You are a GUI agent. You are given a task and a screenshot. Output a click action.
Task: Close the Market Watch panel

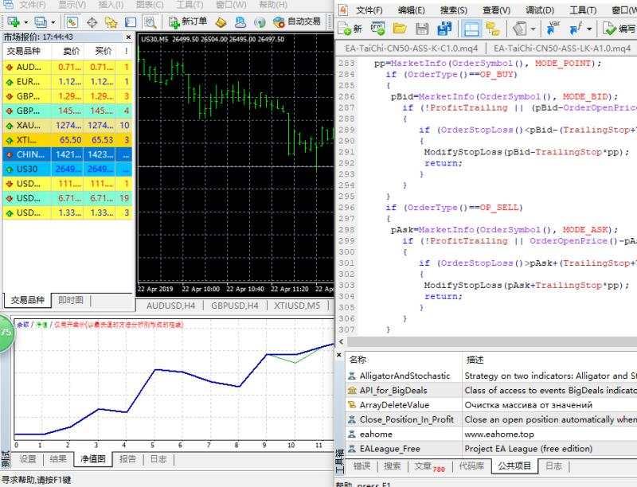coord(130,37)
